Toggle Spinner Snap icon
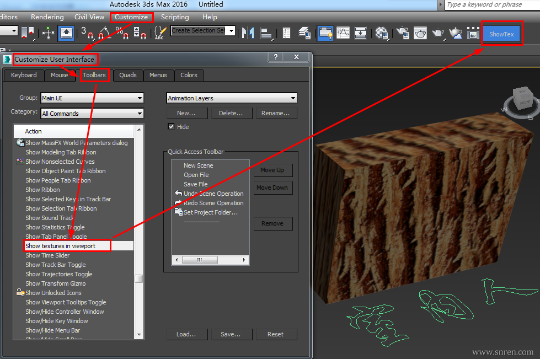The width and height of the screenshot is (540, 359). (140, 33)
